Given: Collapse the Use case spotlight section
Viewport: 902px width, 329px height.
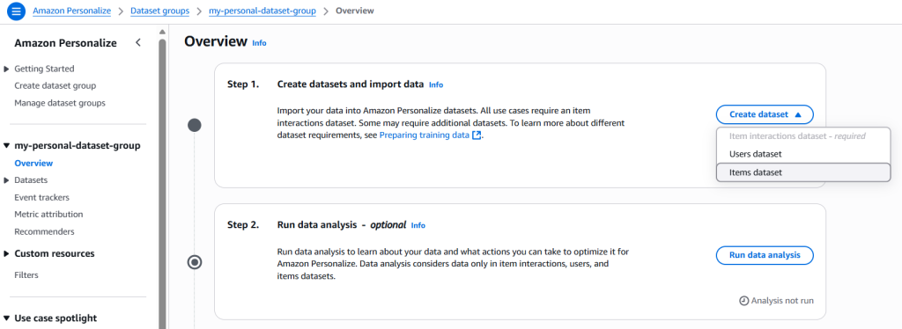Looking at the screenshot, I should 7,318.
